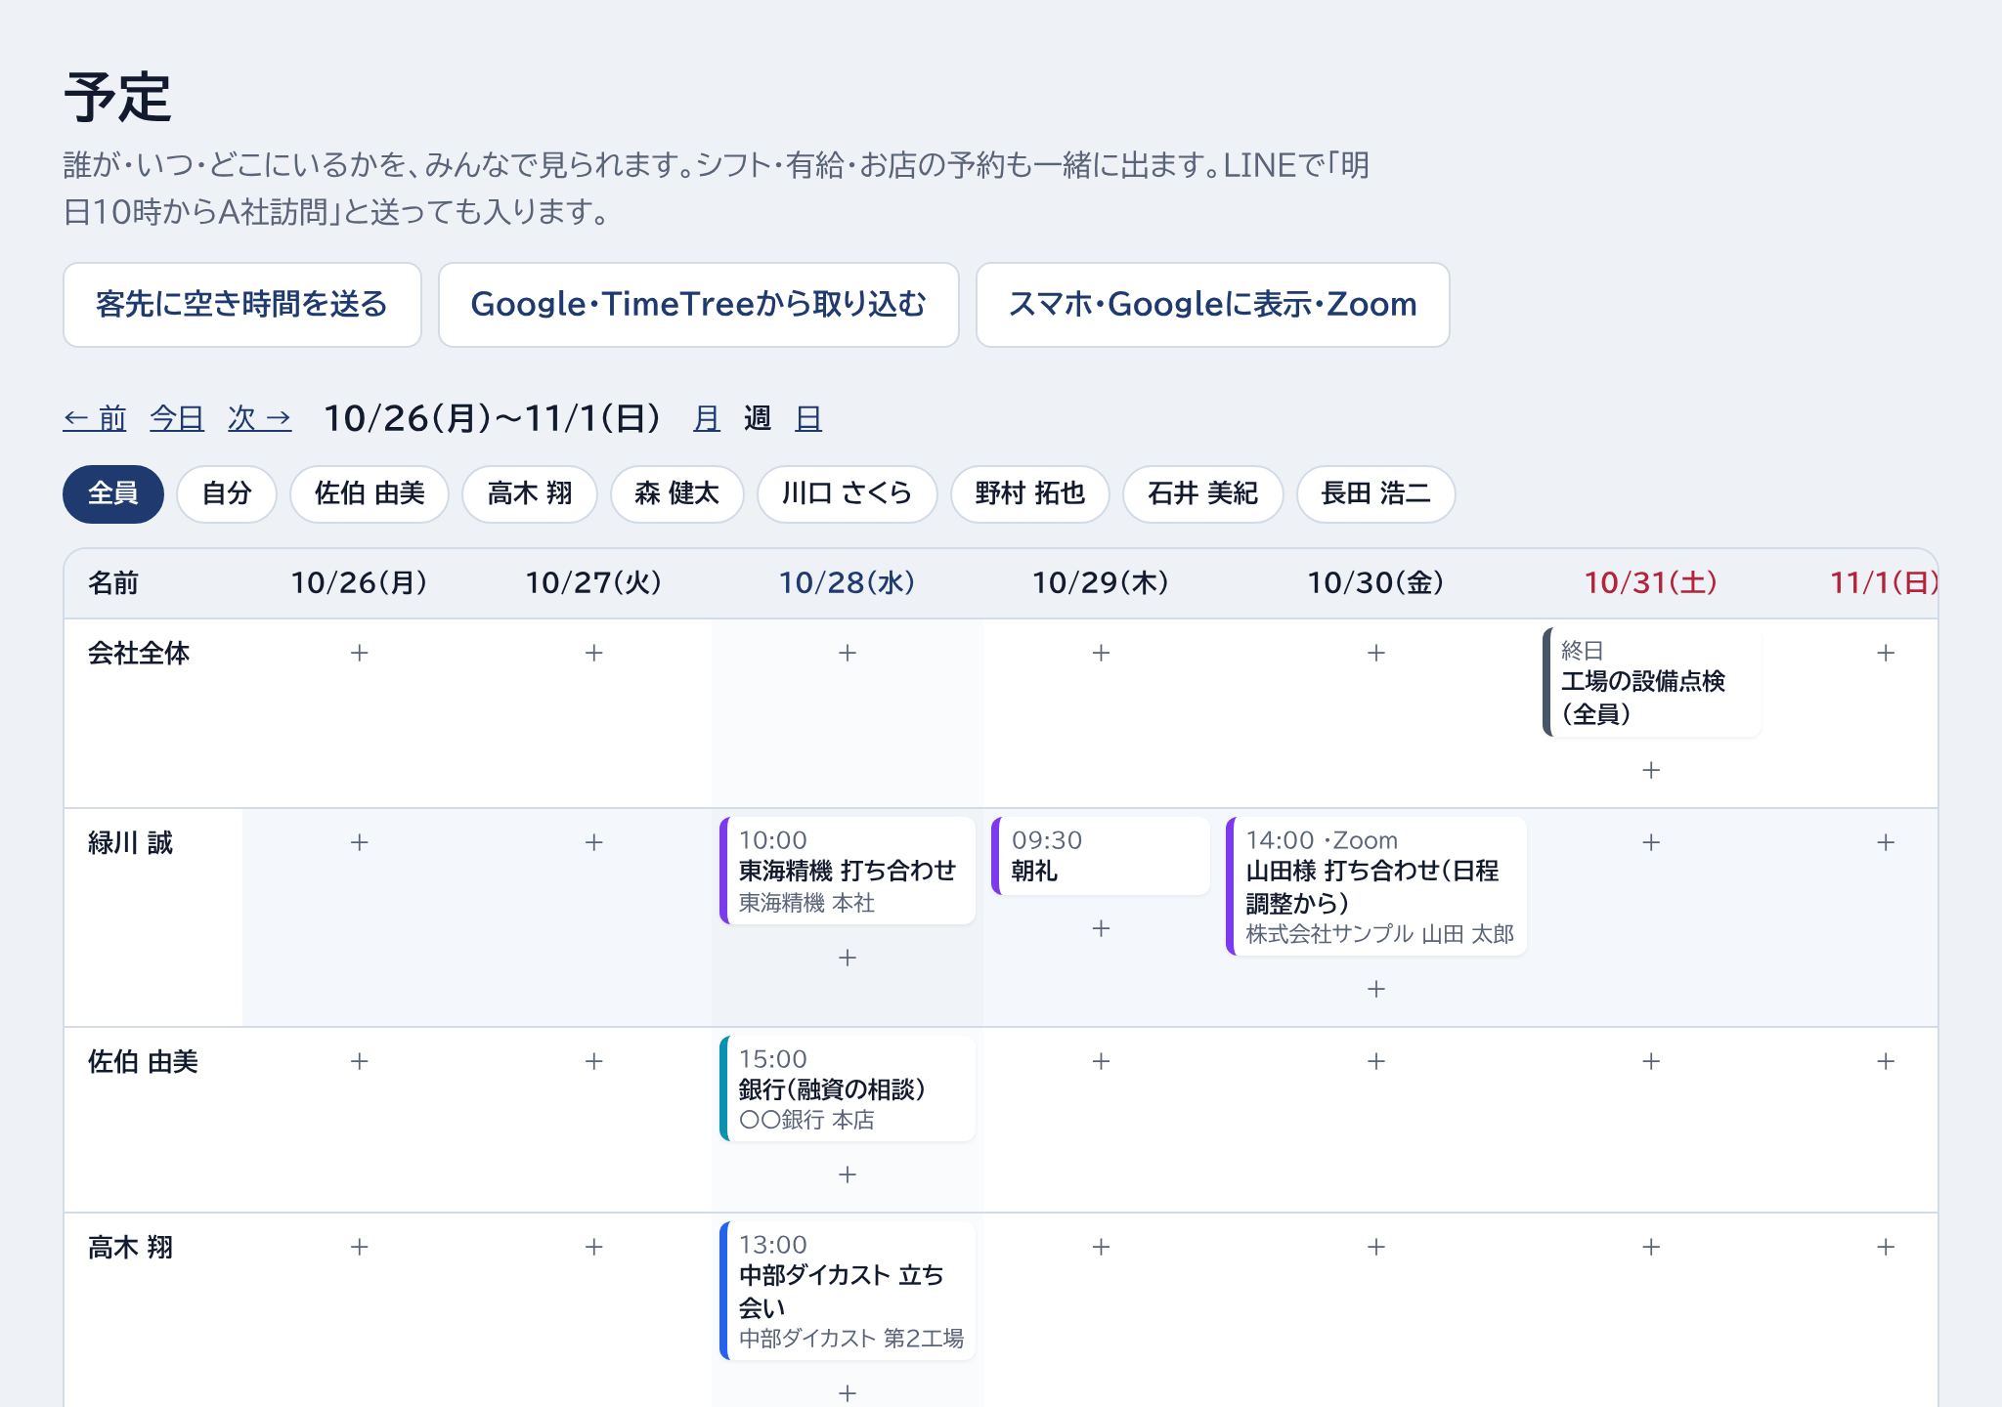The image size is (2002, 1407).
Task: Open 中部ダイカスト 立ち会い event
Action: 848,1291
